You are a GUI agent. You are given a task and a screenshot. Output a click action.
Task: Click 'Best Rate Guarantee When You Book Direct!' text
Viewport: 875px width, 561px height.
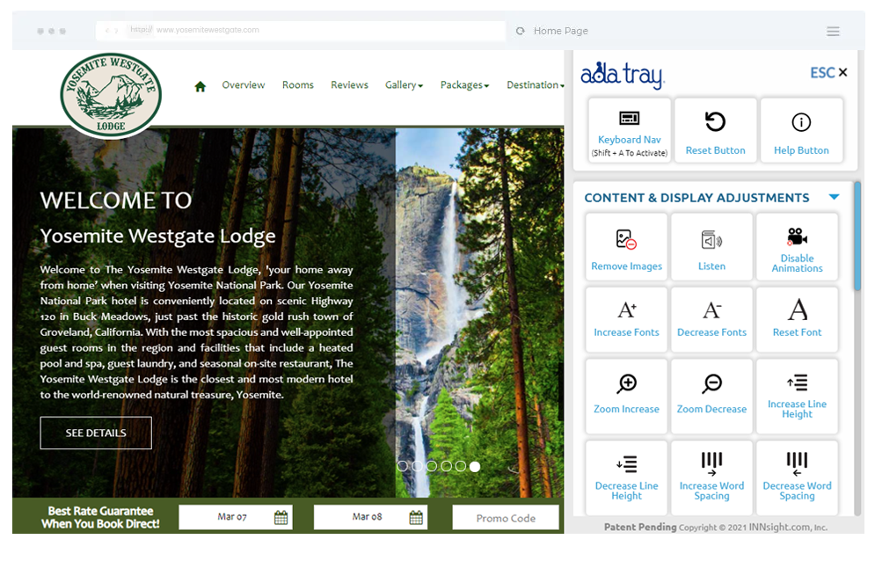point(100,517)
